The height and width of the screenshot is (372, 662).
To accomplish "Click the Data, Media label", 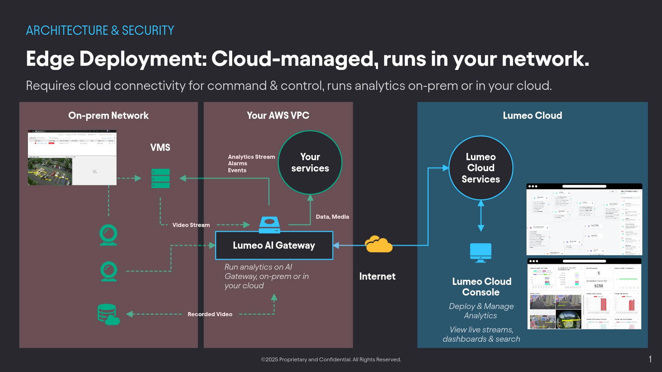I will tap(332, 217).
